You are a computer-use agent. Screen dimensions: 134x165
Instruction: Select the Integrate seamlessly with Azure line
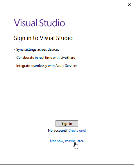click(x=46, y=66)
